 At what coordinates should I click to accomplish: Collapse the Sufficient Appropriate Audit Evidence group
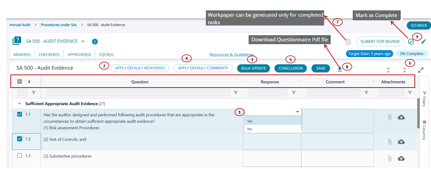coord(20,103)
